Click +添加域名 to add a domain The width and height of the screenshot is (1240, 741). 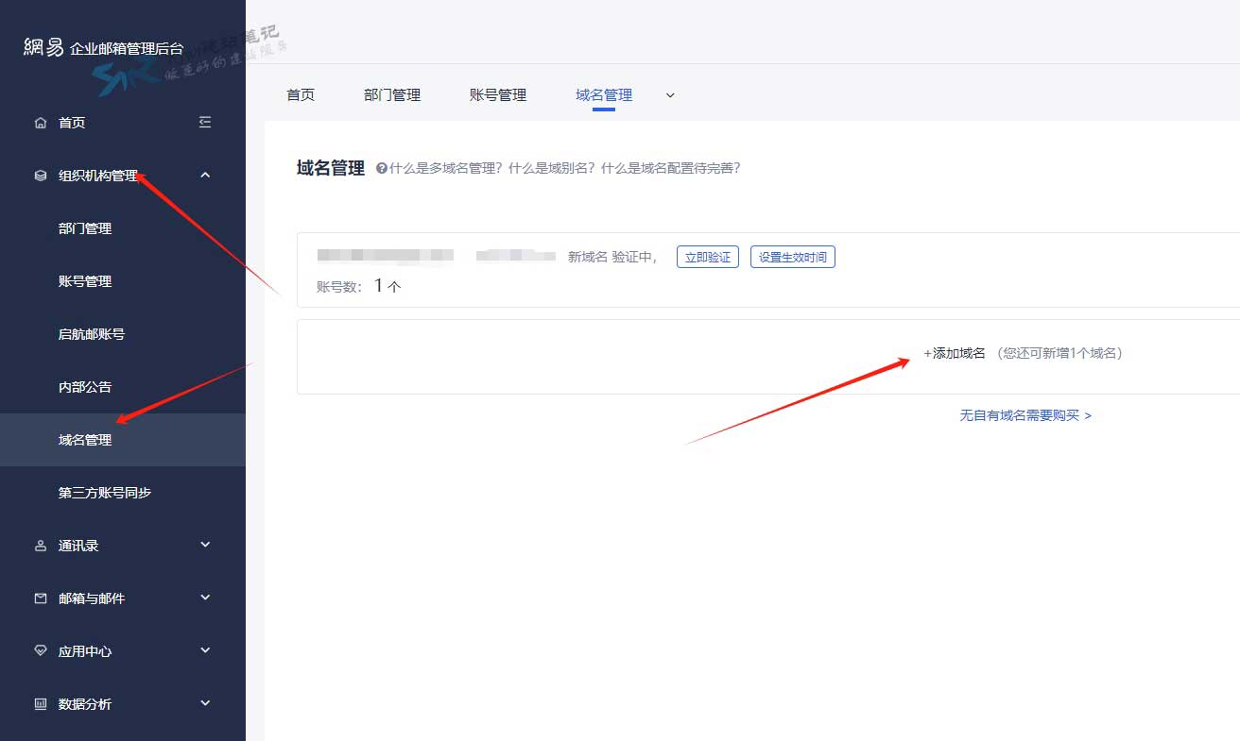coord(955,353)
